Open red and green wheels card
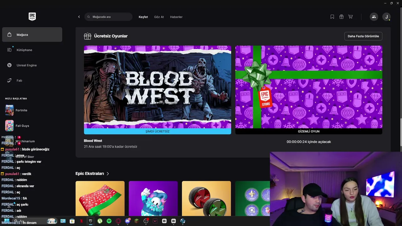Image resolution: width=402 pixels, height=226 pixels. click(206, 198)
